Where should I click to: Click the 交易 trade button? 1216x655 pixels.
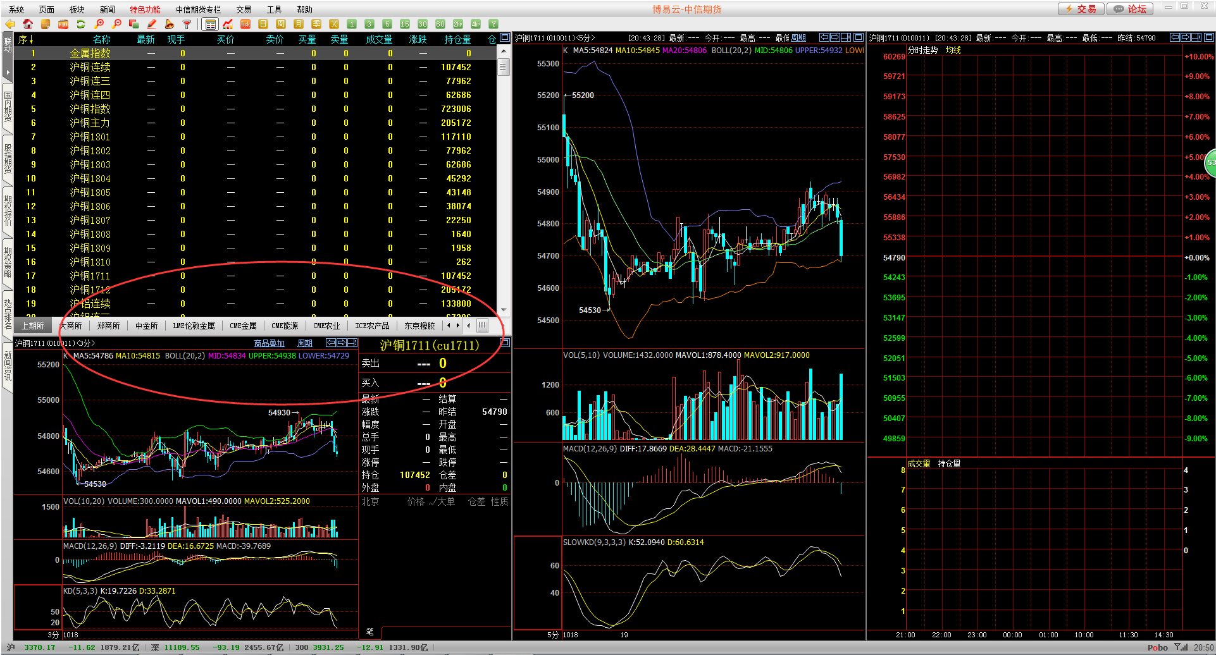coord(1081,9)
